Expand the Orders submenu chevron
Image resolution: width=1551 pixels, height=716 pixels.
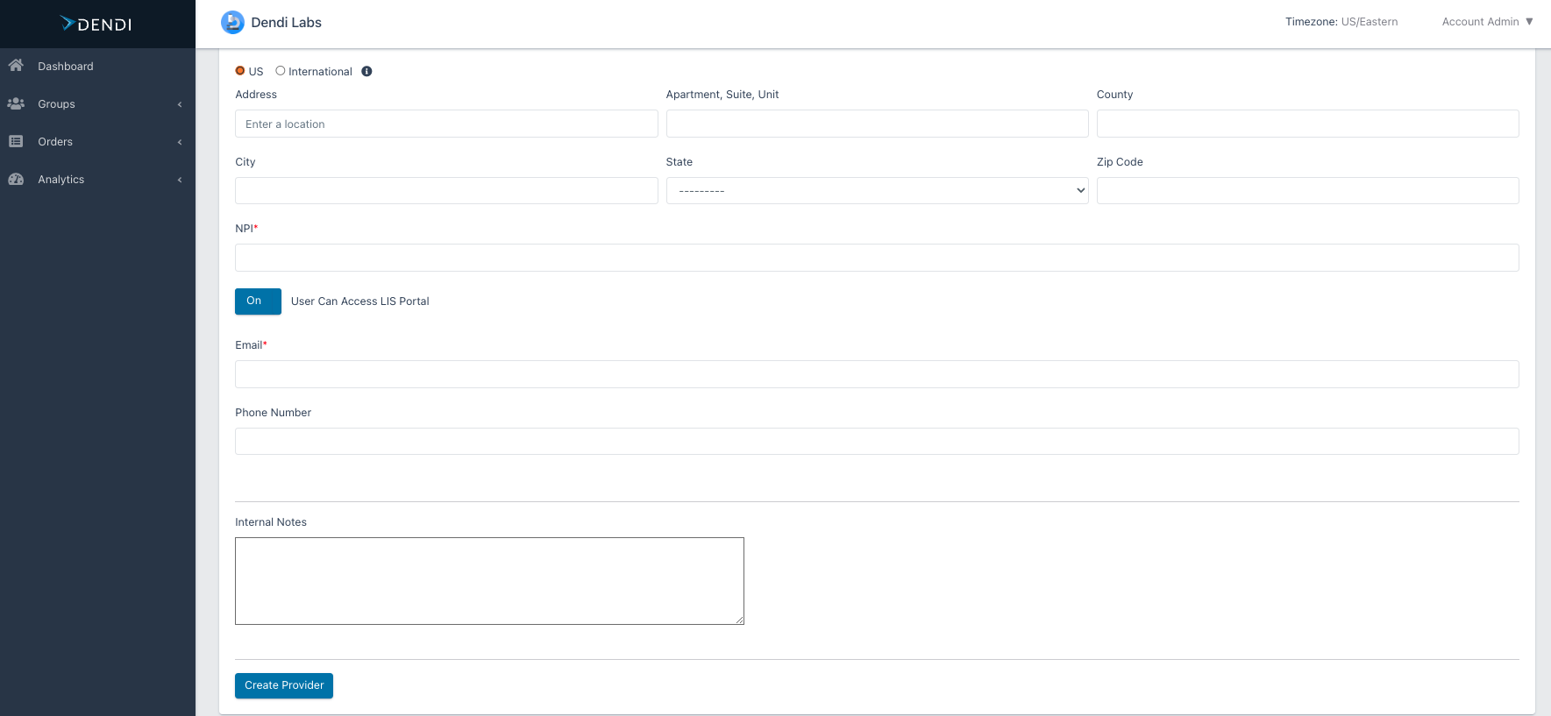pyautogui.click(x=180, y=142)
